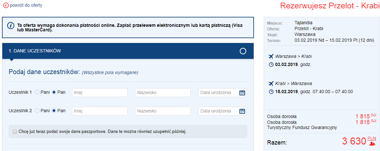Click the back arrow icon beside 'powrót do oferty'
Viewport: 380px width, 151px height.
(x=6, y=5)
